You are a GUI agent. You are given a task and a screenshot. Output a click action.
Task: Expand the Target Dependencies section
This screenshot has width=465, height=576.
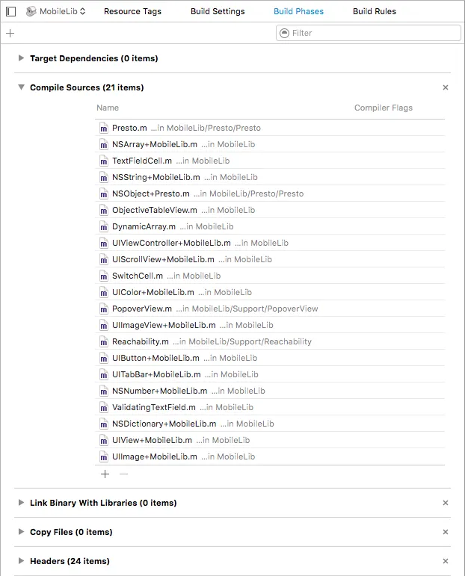click(21, 58)
